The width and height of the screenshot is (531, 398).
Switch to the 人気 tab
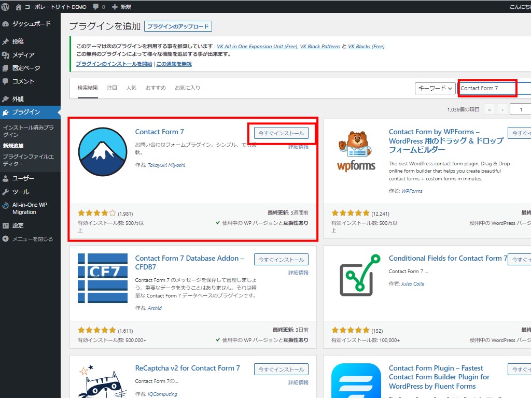coord(131,88)
